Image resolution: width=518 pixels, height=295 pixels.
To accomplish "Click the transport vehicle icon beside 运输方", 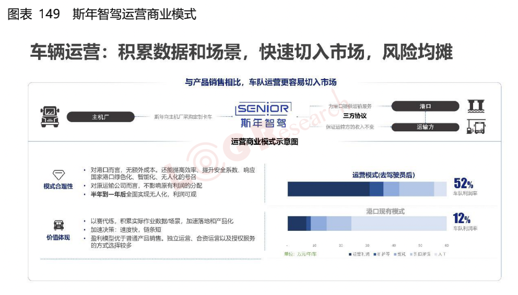I will click(x=476, y=127).
